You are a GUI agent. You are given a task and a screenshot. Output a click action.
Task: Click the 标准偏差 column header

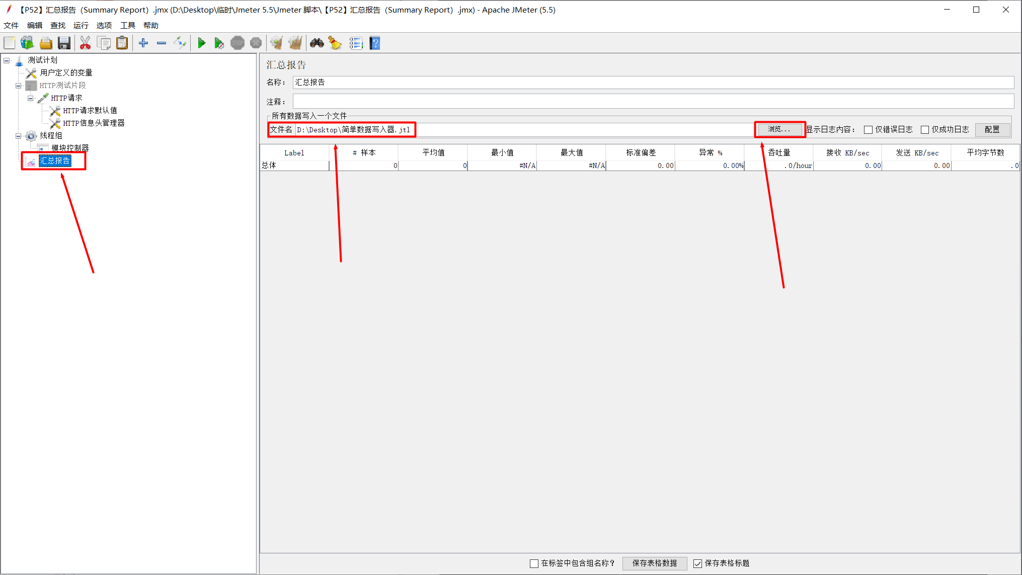pos(641,152)
